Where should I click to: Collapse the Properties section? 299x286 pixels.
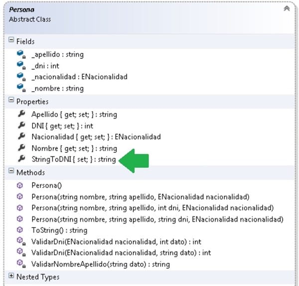(x=11, y=101)
